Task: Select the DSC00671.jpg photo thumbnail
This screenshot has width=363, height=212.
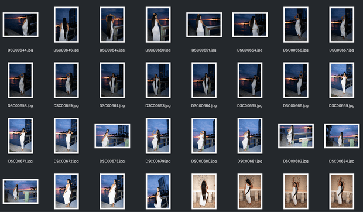Action: tap(20, 136)
